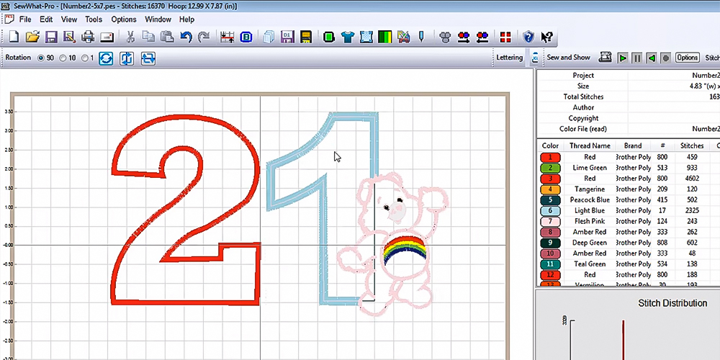Click the blue shield help icon
Viewport: 720px width, 360px height.
click(529, 37)
